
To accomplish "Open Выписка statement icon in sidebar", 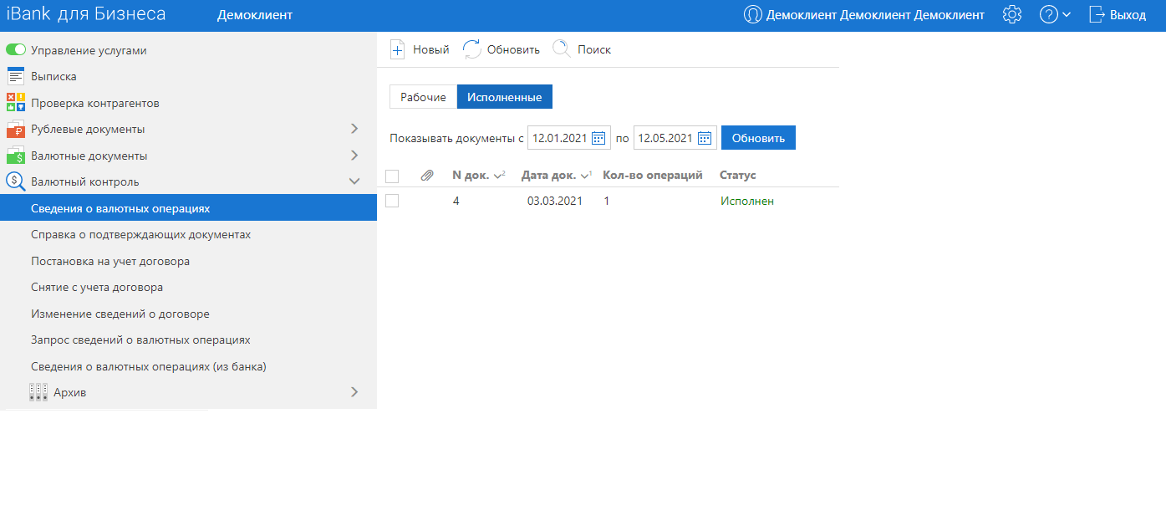I will pyautogui.click(x=16, y=76).
